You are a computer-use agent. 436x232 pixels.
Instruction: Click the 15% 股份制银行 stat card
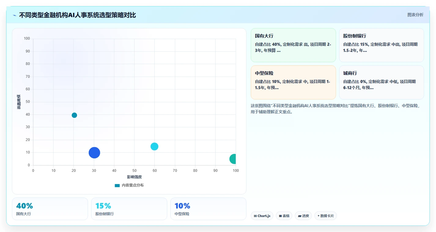point(129,209)
